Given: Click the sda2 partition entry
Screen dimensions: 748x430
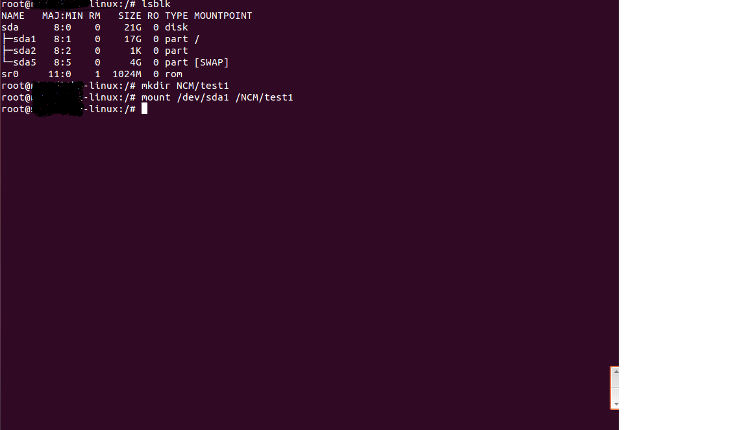Looking at the screenshot, I should (24, 51).
